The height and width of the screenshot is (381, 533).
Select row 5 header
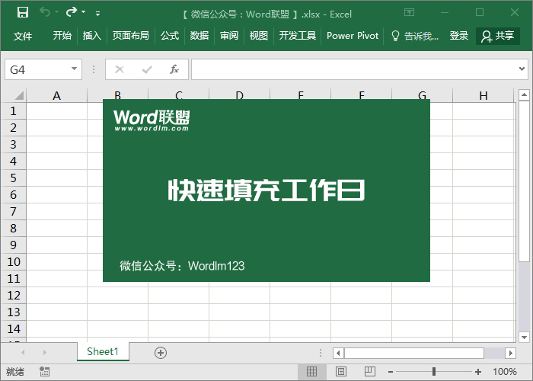(13, 178)
